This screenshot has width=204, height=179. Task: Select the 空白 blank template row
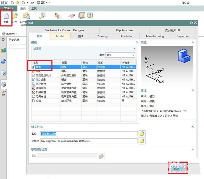coord(84,101)
